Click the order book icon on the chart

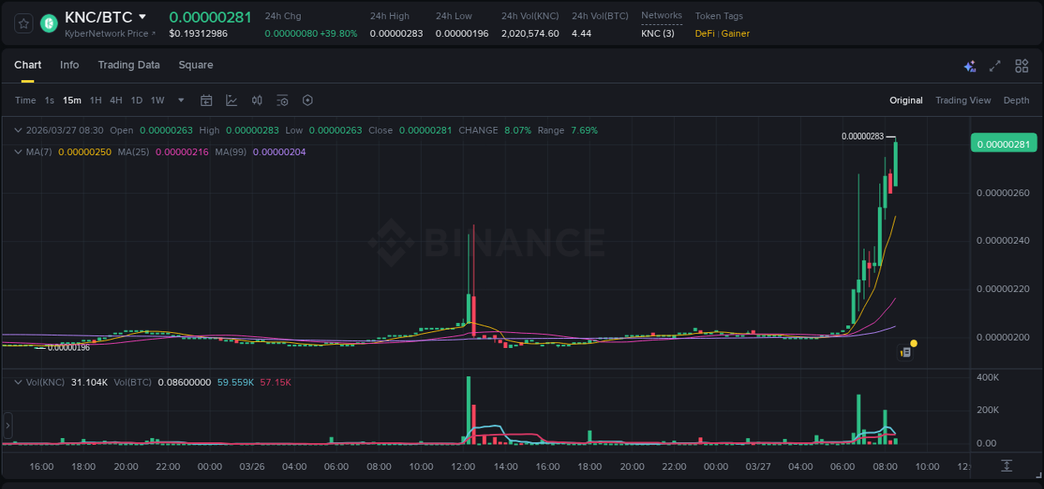[x=905, y=351]
